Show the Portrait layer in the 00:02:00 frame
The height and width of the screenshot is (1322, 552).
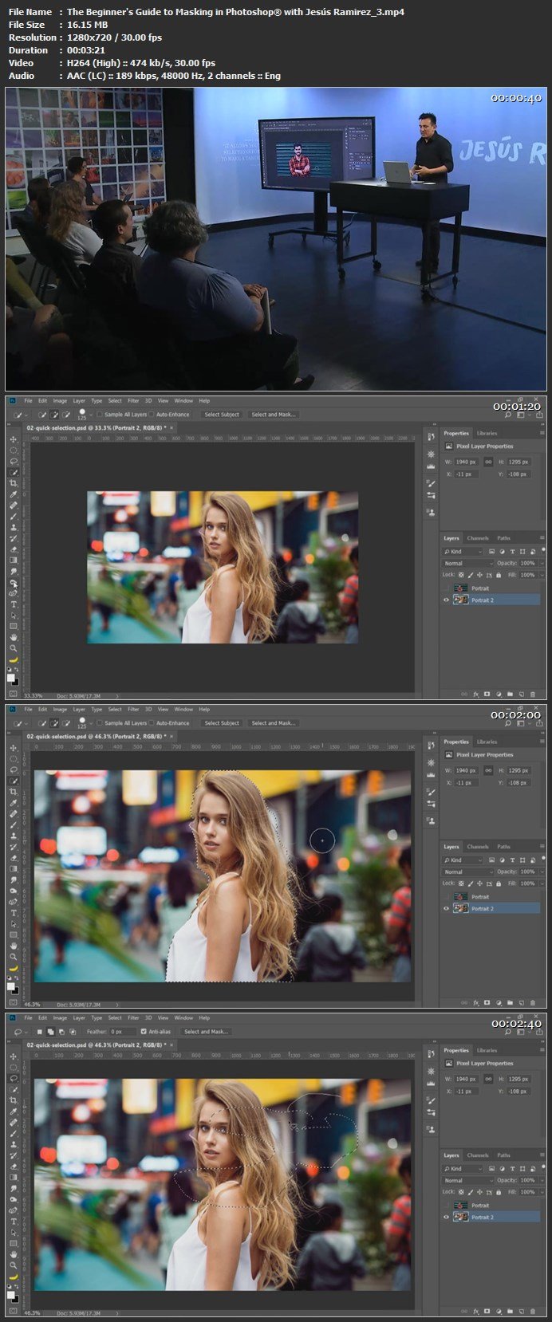pyautogui.click(x=446, y=897)
